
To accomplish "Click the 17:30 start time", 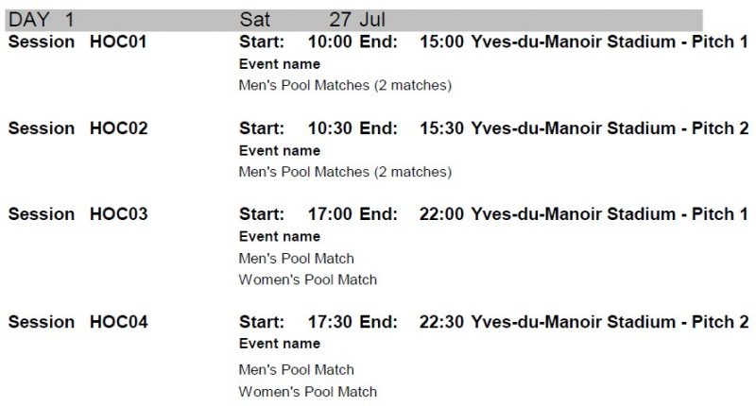I will [x=330, y=322].
